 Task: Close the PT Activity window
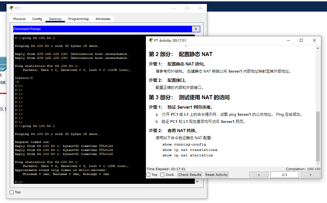tap(314, 40)
